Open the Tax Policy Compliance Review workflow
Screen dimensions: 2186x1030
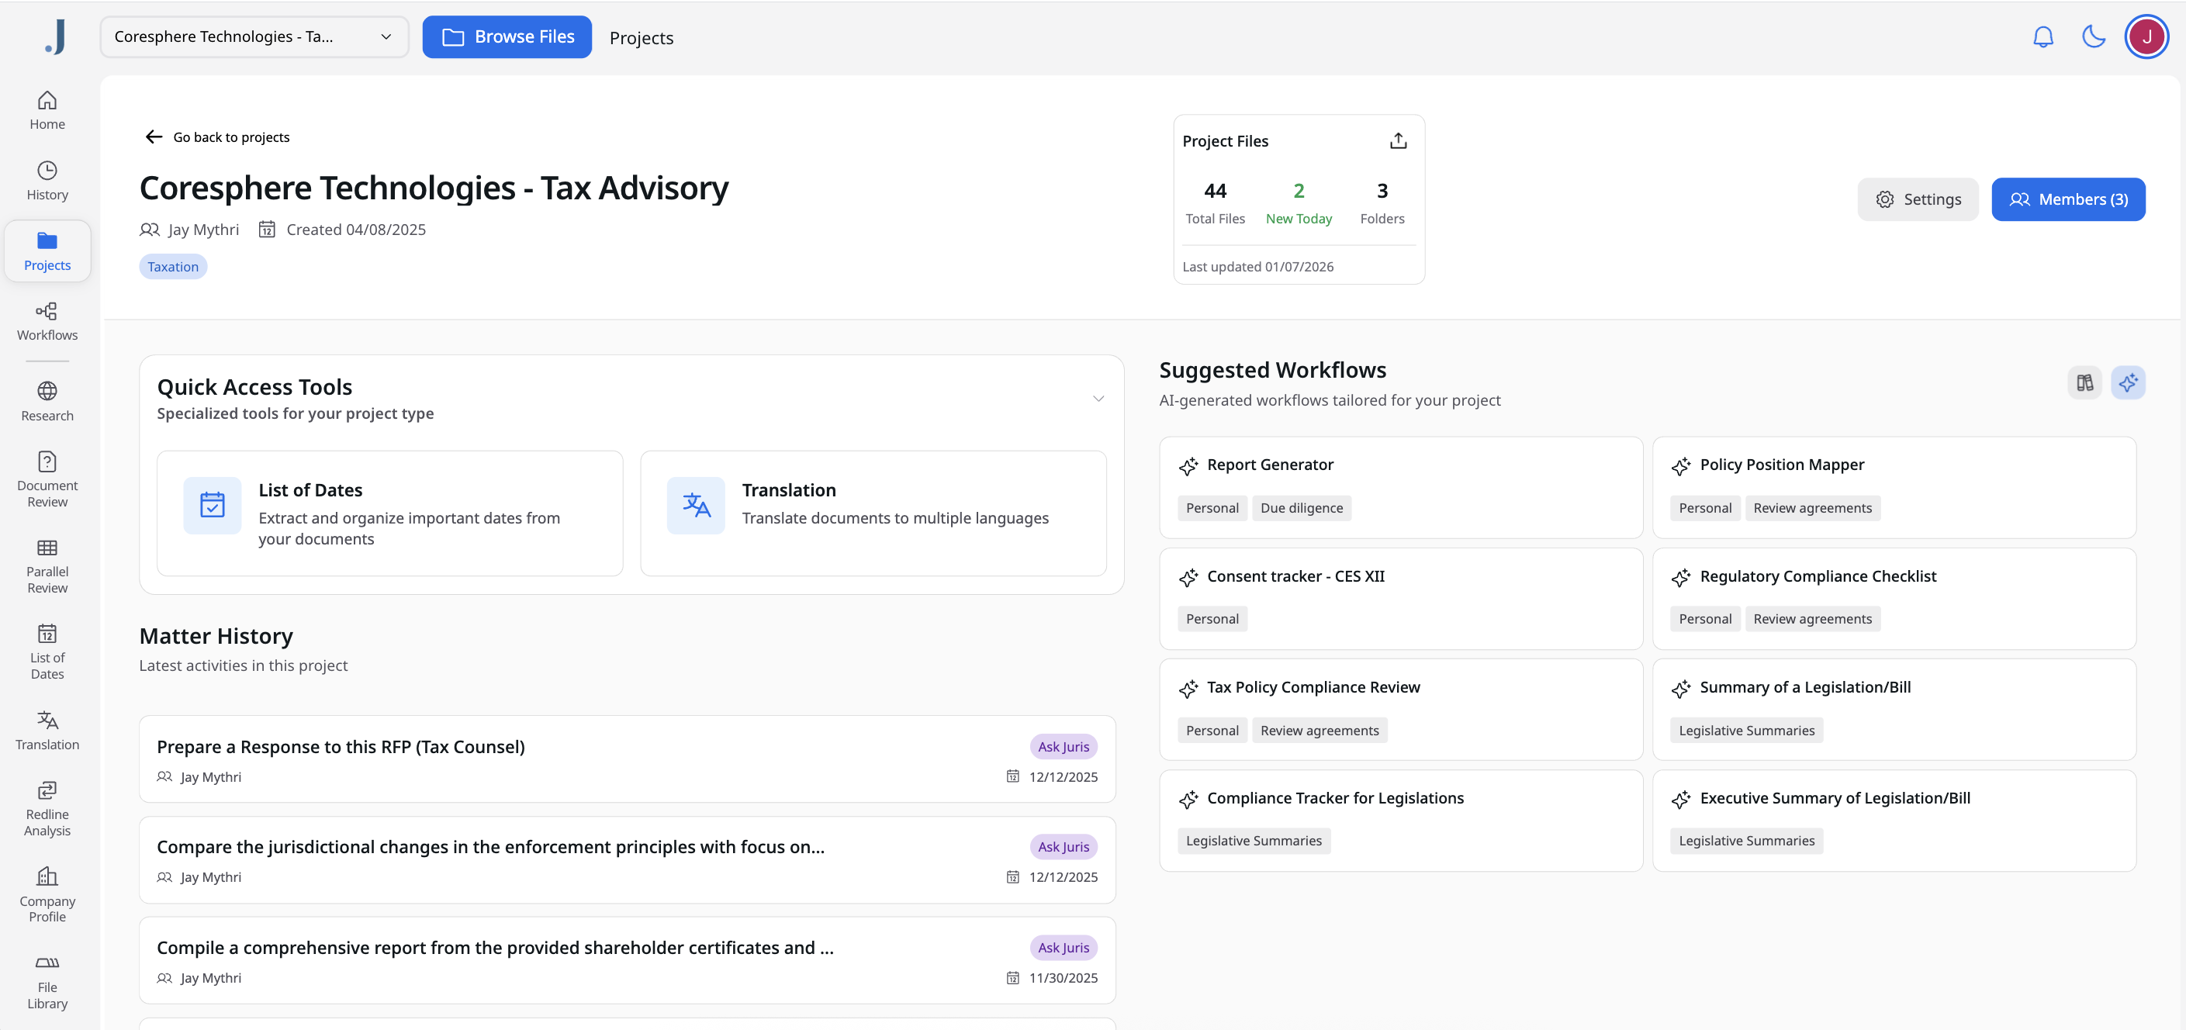pyautogui.click(x=1313, y=687)
